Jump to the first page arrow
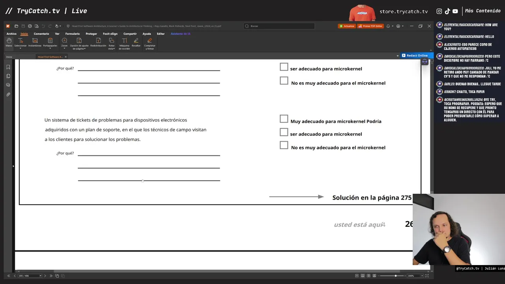 [9, 276]
